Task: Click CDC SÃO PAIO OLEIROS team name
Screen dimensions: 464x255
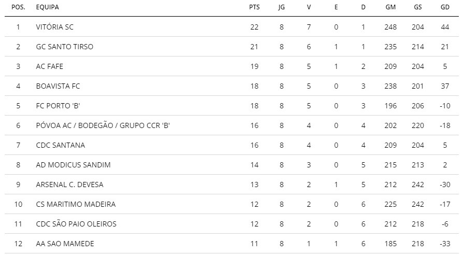Action: click(76, 224)
